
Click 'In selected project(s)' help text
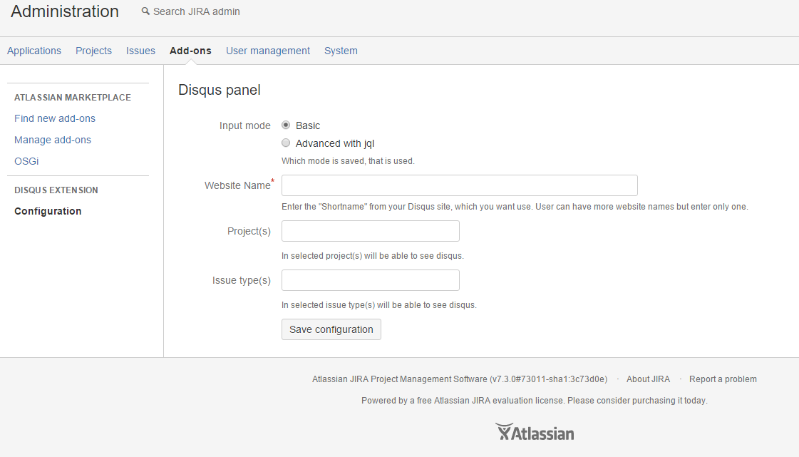373,256
